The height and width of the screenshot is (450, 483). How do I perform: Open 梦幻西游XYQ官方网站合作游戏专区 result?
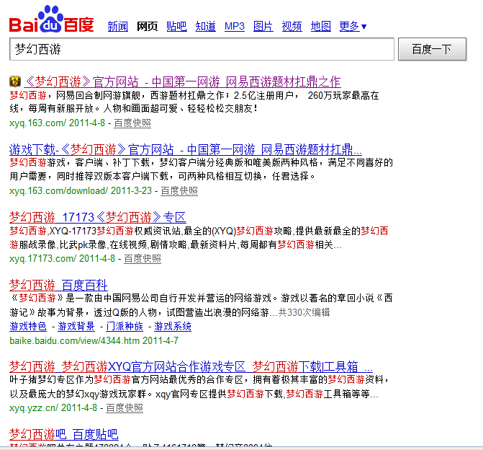[191, 366]
